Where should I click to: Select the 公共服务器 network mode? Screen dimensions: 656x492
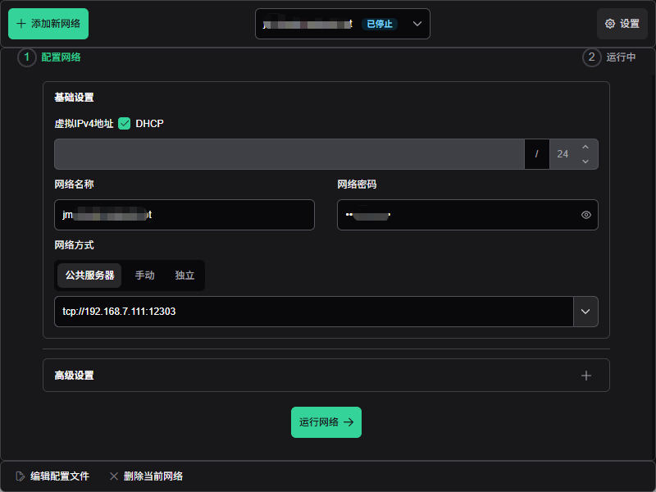click(89, 276)
